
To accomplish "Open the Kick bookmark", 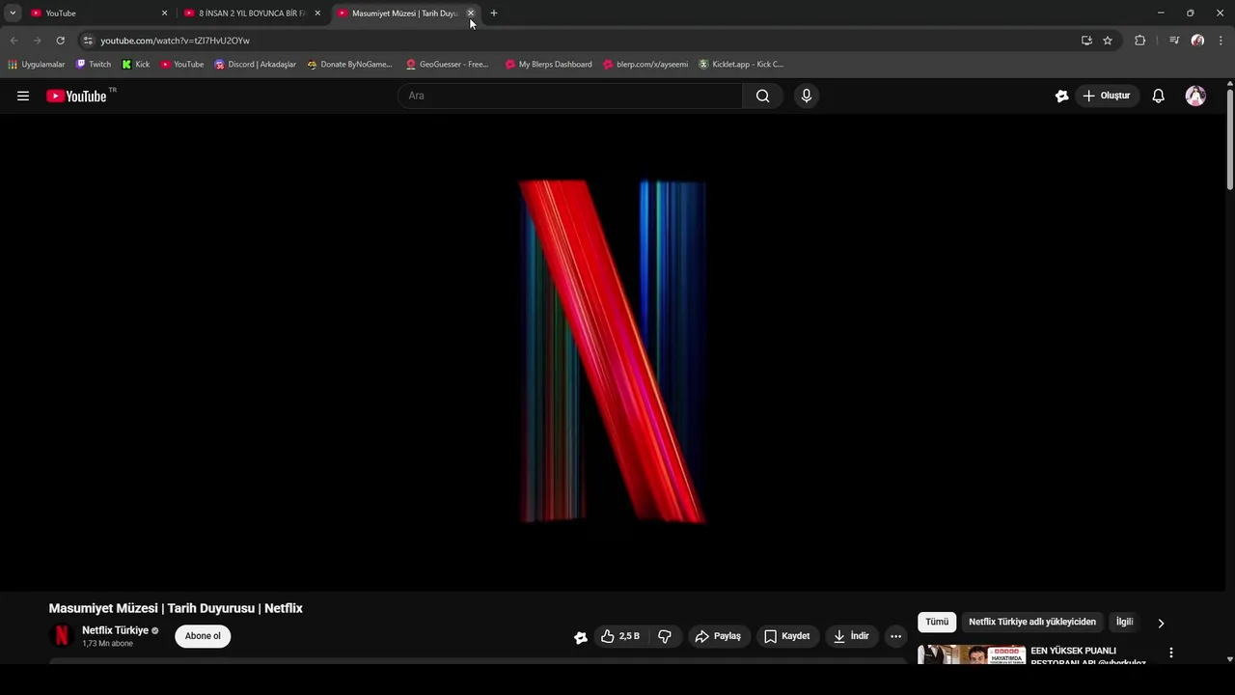I will click(x=135, y=65).
